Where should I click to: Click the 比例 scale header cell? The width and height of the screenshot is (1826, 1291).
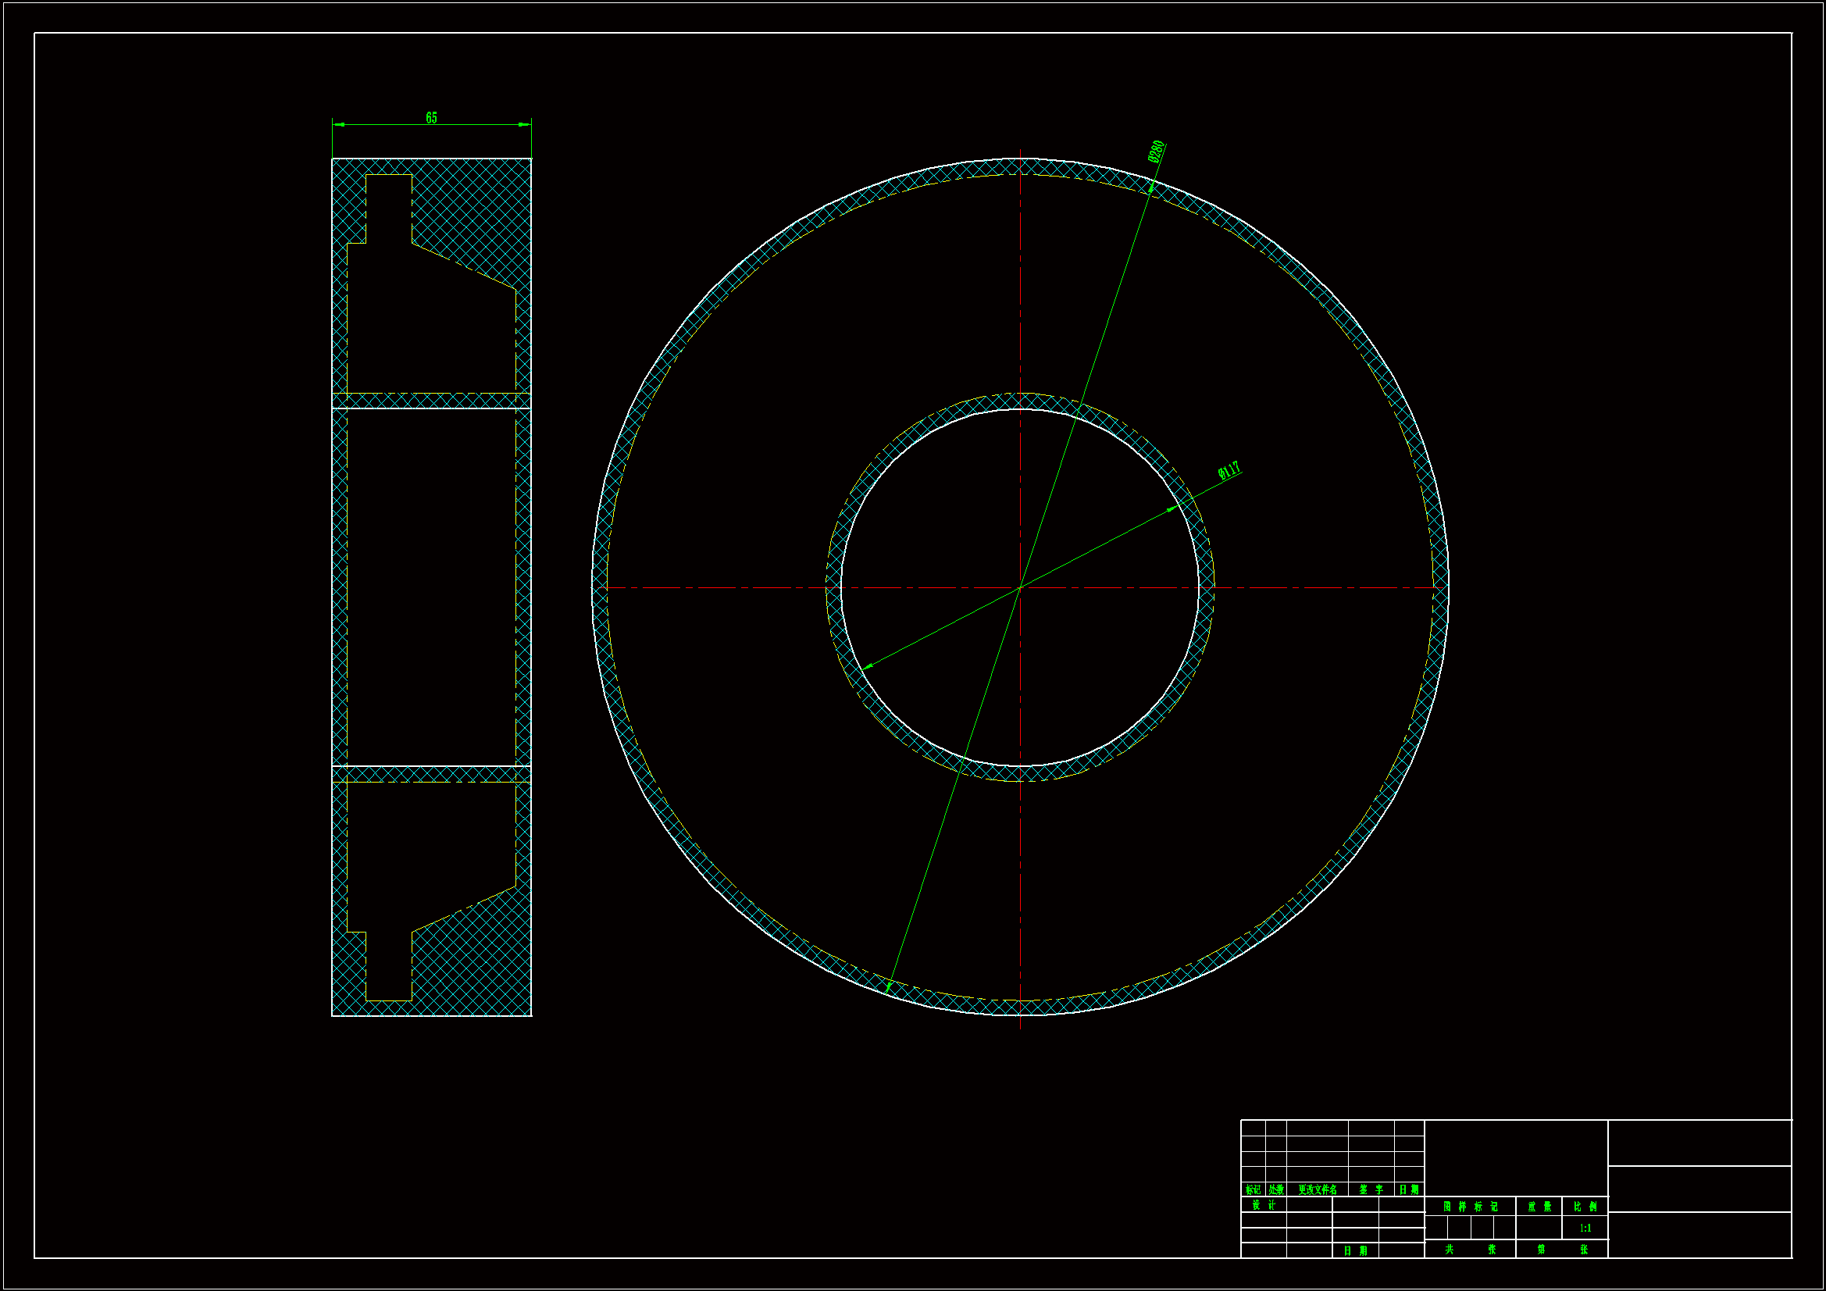1585,1207
